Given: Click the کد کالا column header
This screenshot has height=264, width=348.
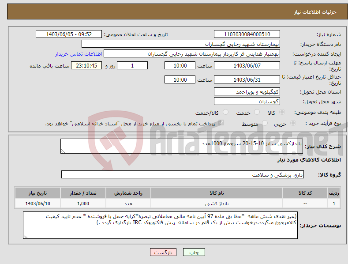Looking at the screenshot, I should pos(305,193).
